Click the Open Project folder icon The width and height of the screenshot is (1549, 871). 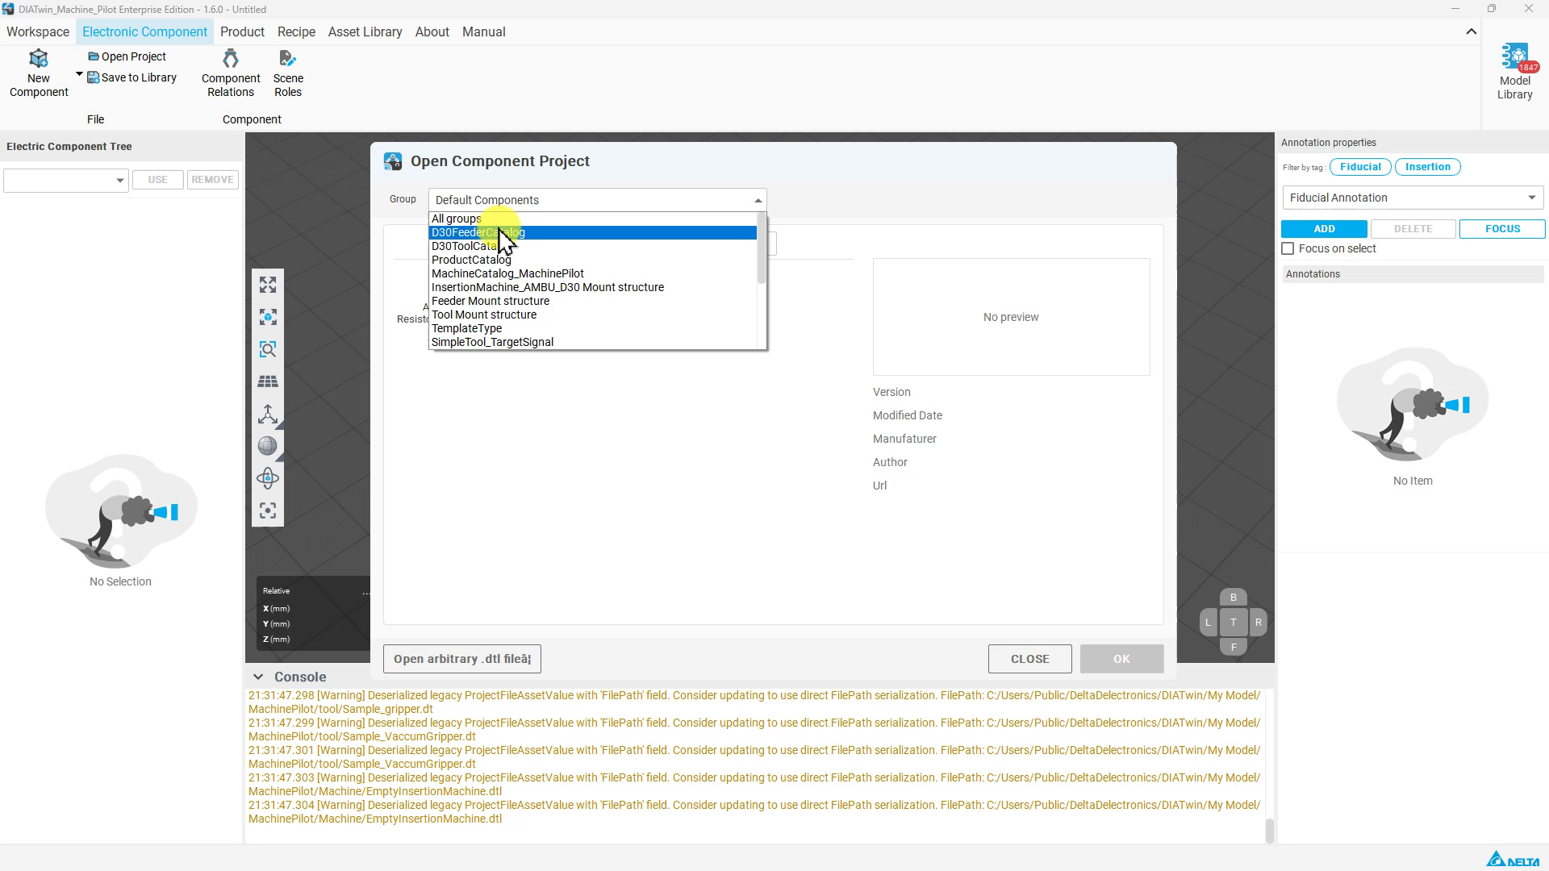point(94,56)
